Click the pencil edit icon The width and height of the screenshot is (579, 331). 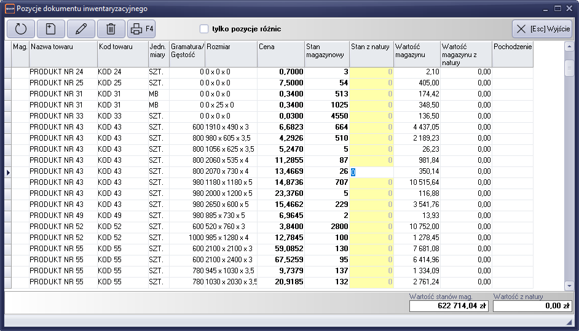click(81, 29)
